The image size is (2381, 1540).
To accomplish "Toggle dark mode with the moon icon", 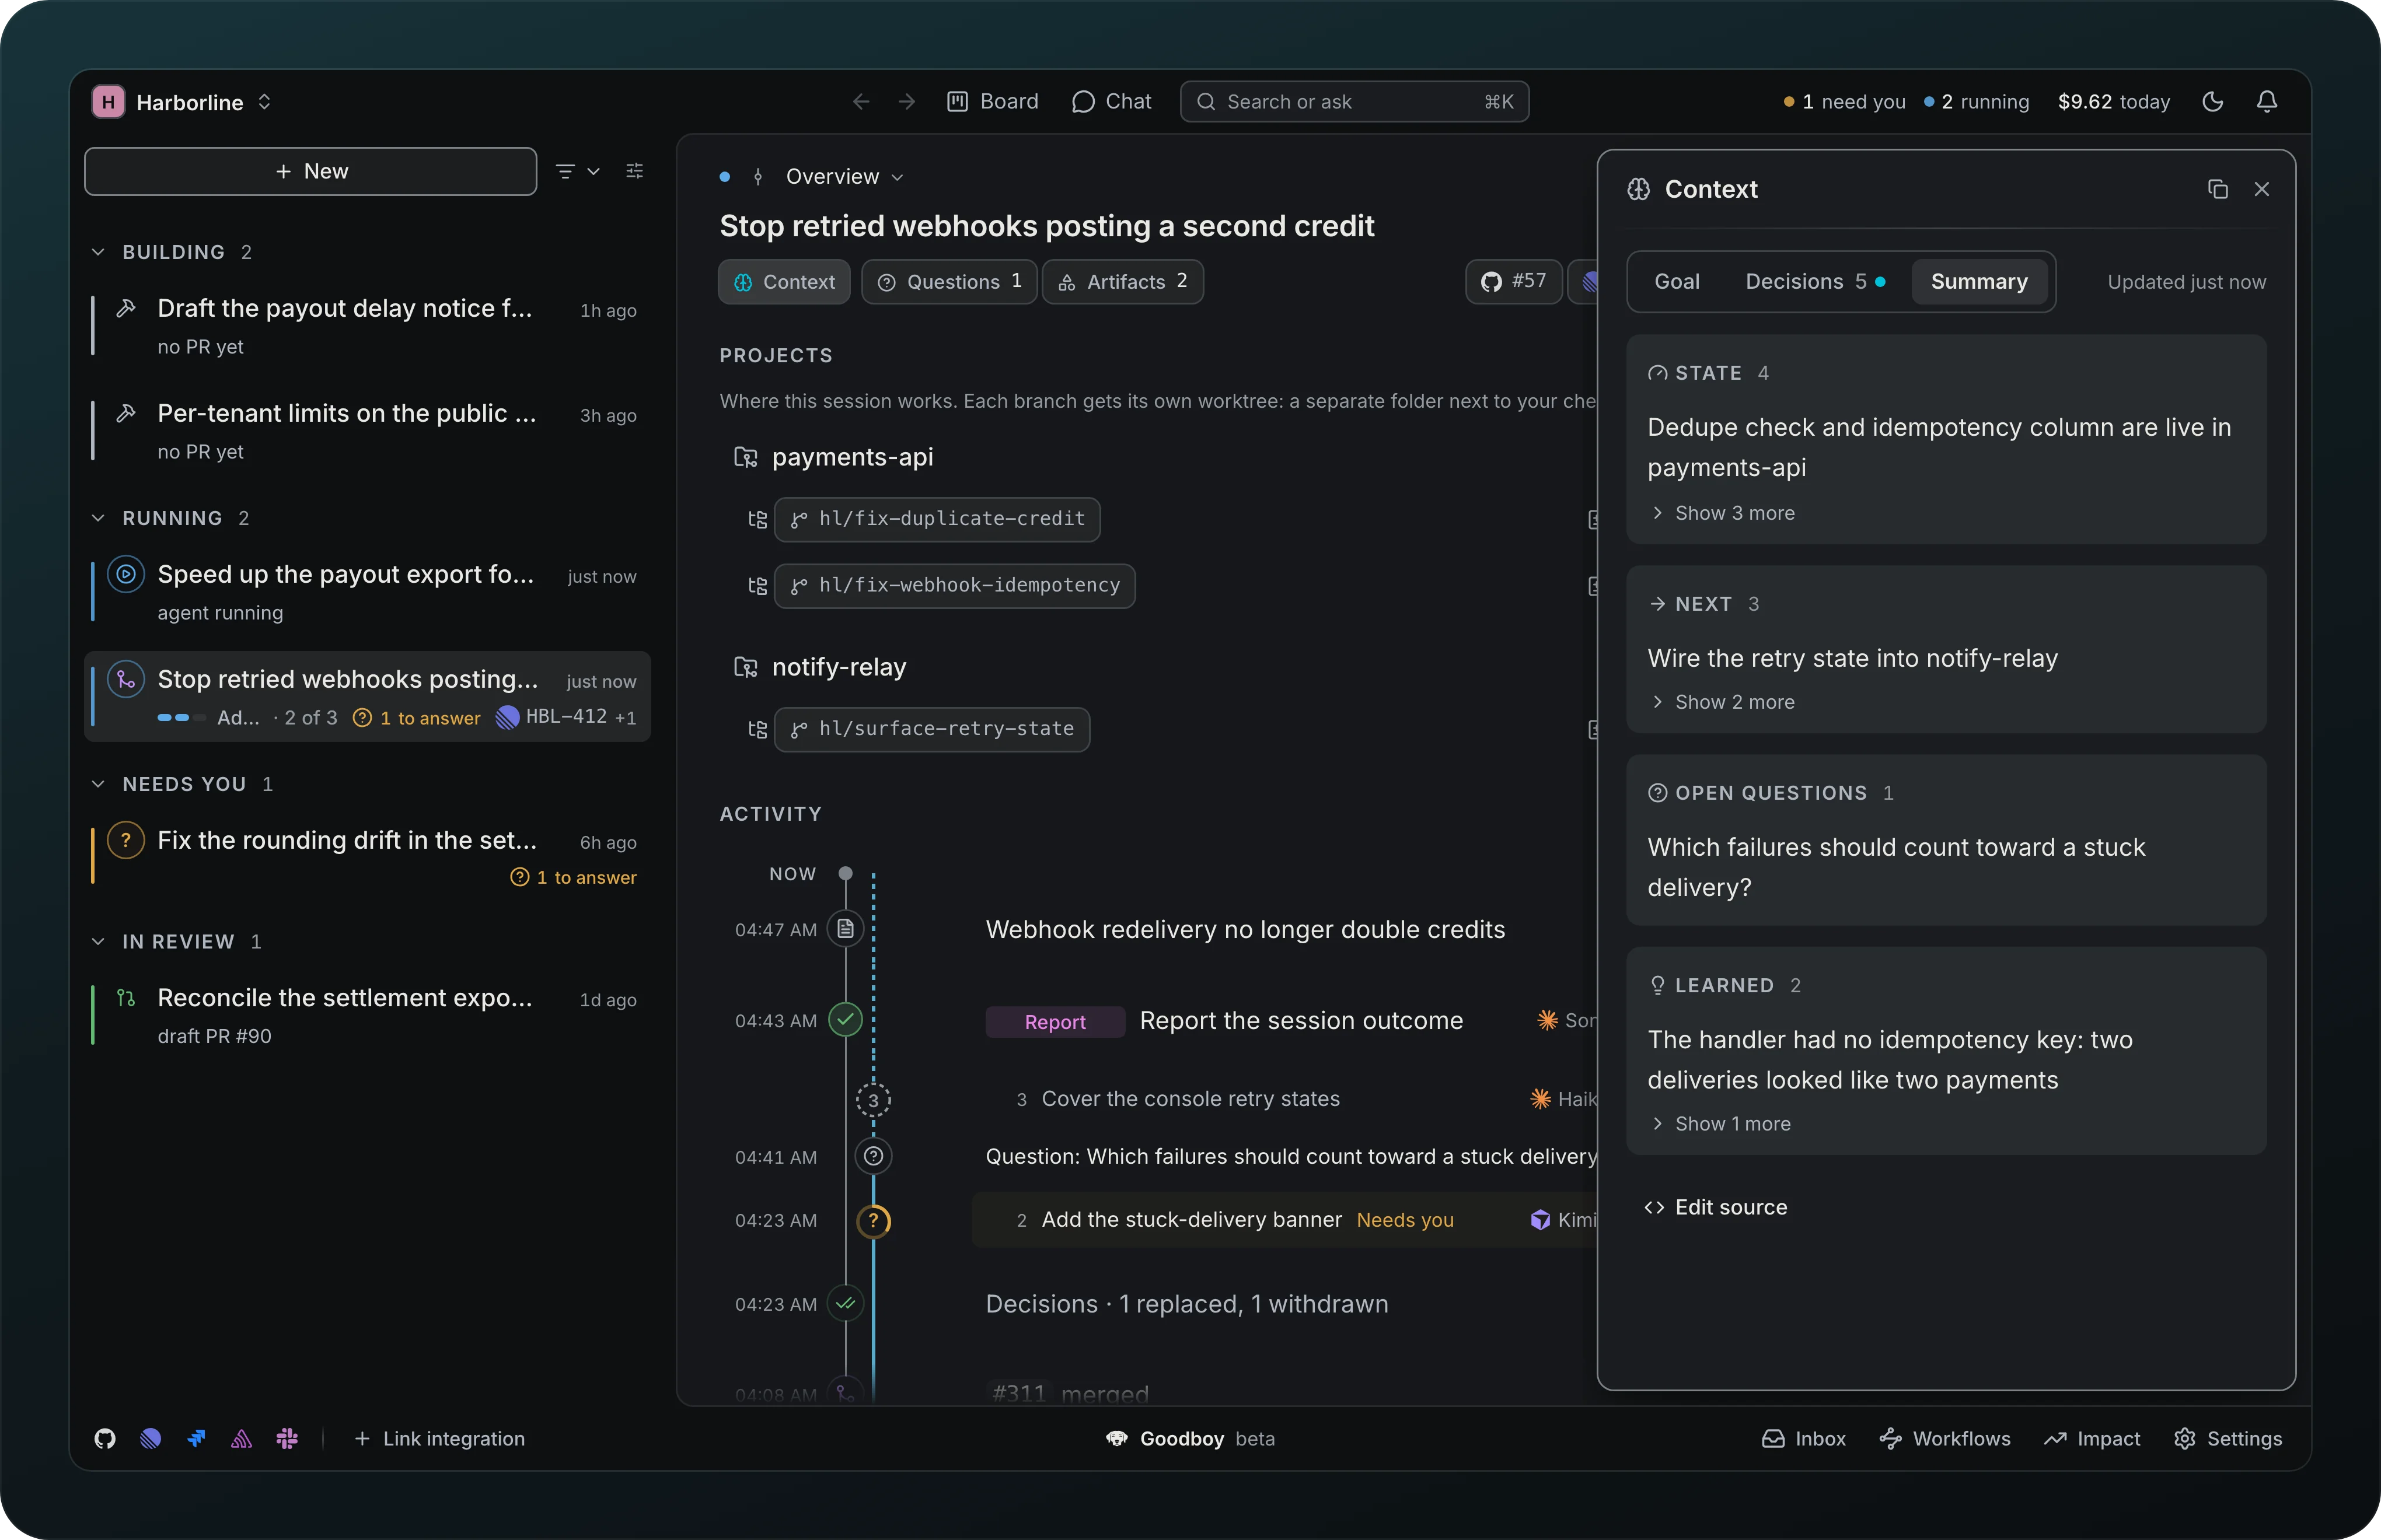I will pos(2213,102).
